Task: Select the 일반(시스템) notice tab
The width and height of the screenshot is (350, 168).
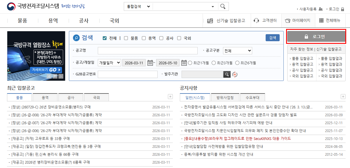Action: (x=195, y=98)
